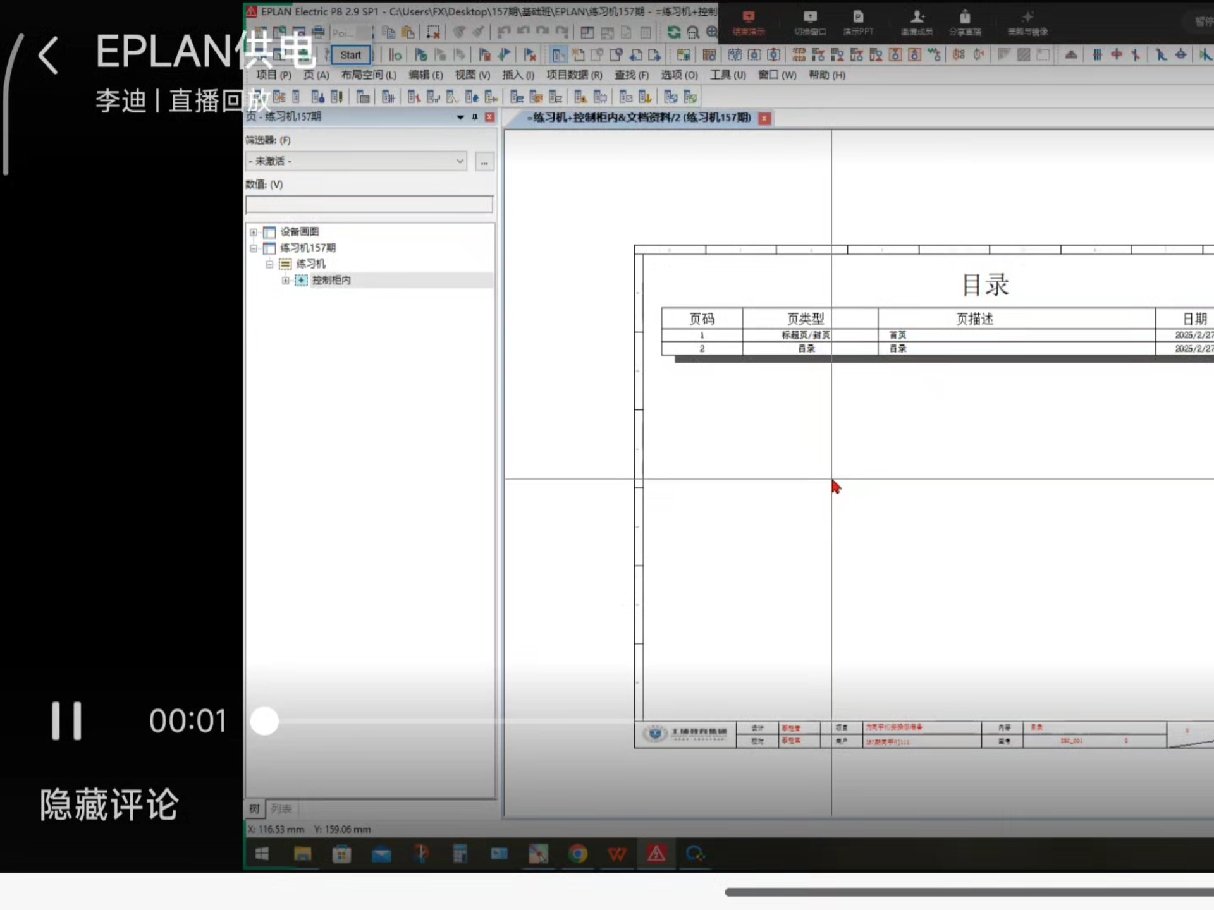Click the flag with red X icon
Screen dimensions: 1214x910
tap(530, 55)
